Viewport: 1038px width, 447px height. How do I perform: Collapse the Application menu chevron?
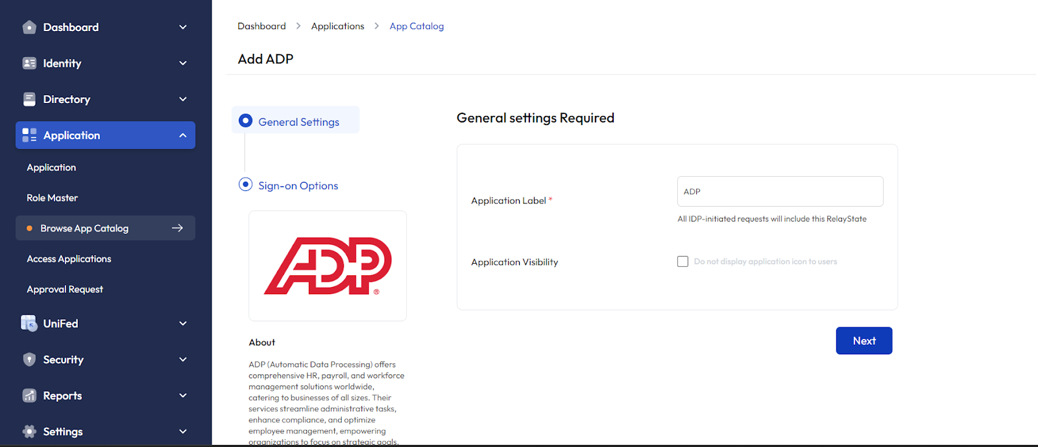[x=183, y=135]
